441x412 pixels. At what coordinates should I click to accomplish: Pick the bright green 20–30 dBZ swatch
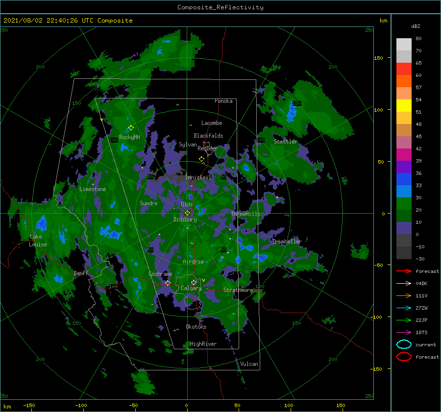pos(404,204)
